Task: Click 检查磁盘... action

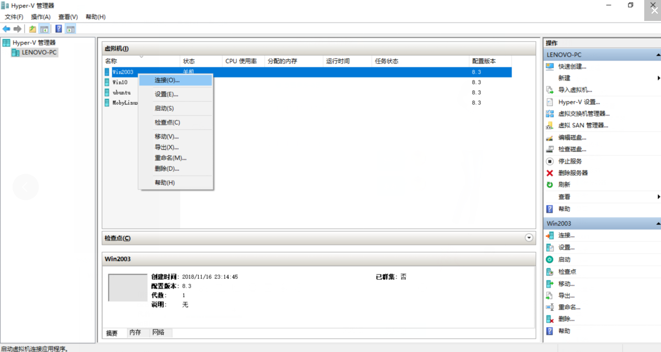Action: click(x=572, y=149)
